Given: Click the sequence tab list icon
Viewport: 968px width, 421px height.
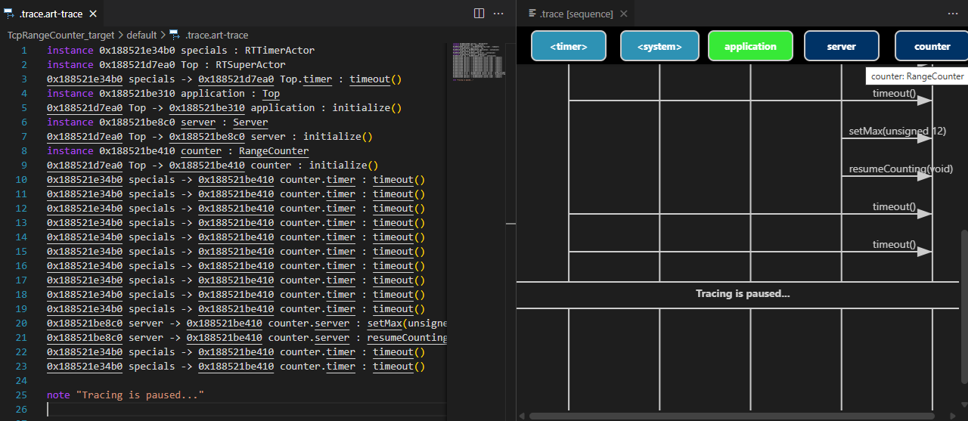Looking at the screenshot, I should click(532, 14).
